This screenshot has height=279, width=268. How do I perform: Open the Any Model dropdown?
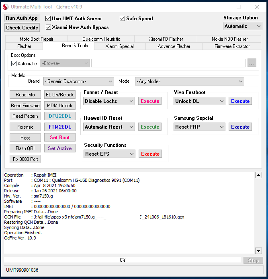click(189, 81)
